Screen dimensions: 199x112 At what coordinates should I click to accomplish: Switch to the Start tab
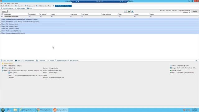[2, 6]
